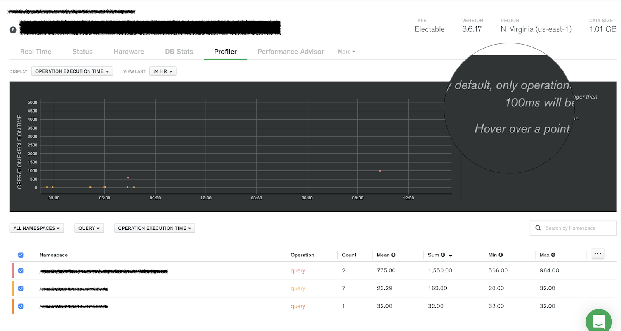This screenshot has height=331, width=621.
Task: Click the info icon next to Mean
Action: pos(393,255)
